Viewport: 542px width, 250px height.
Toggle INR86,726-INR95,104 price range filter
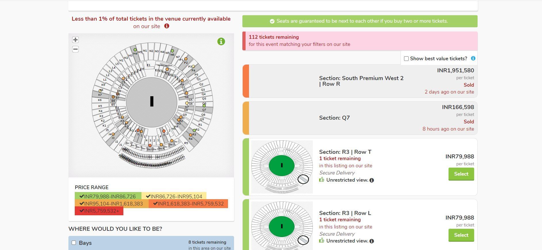pos(174,196)
